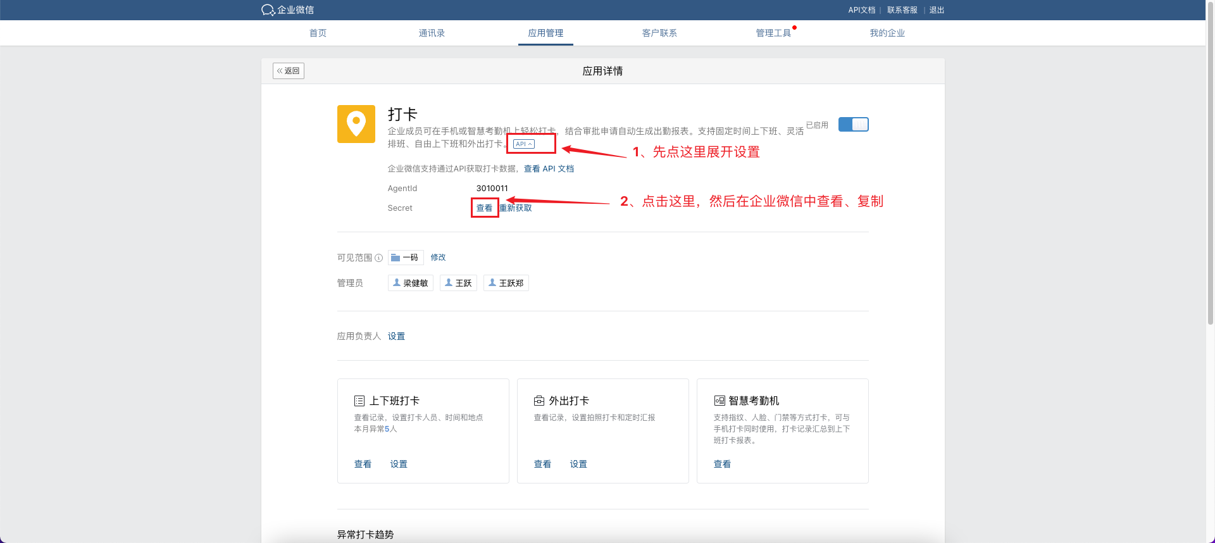The width and height of the screenshot is (1215, 543).
Task: Collapse the API settings expander
Action: tap(523, 144)
